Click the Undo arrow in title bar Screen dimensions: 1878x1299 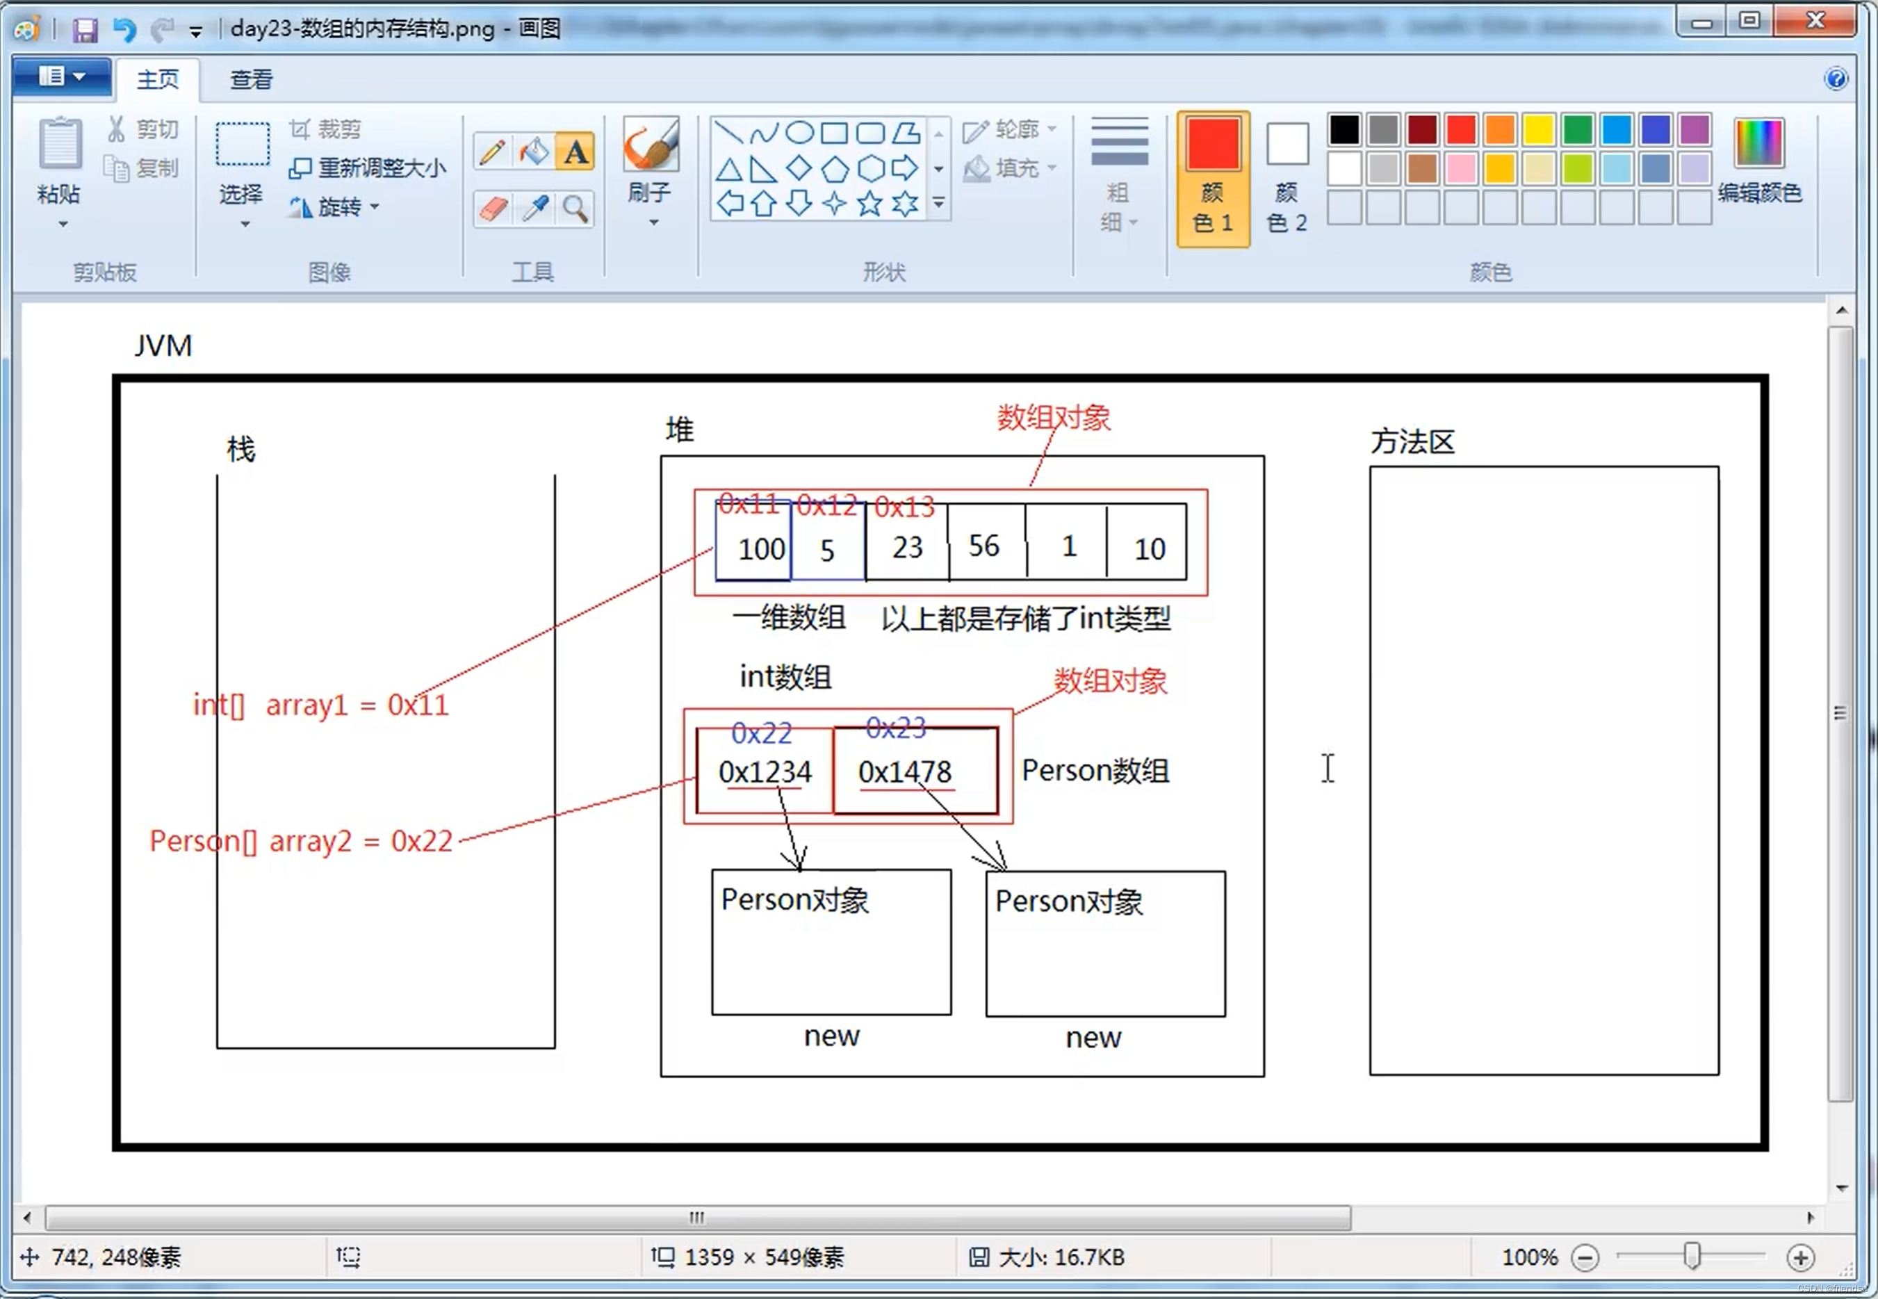tap(124, 30)
